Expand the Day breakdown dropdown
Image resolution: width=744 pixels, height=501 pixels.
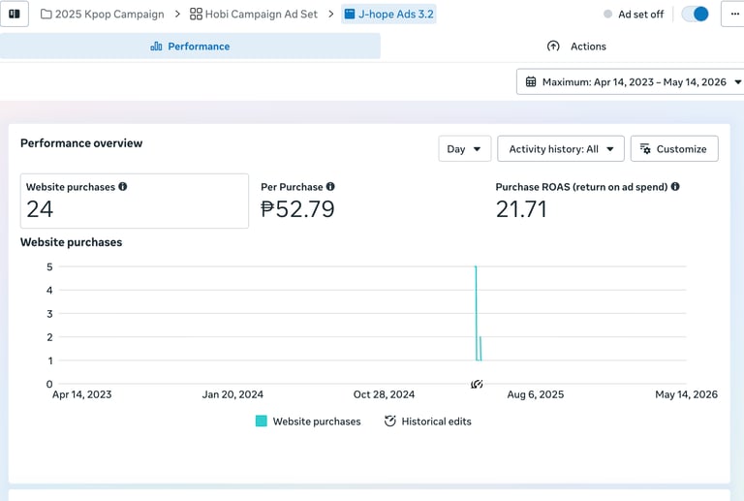tap(465, 149)
